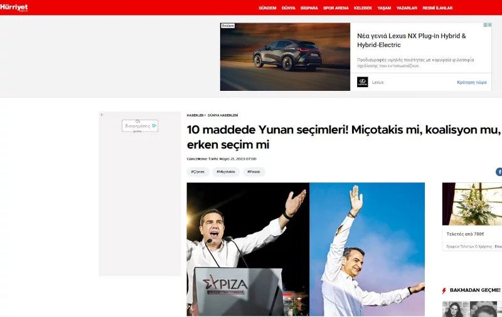This screenshot has width=502, height=317.
Task: Close the Lexus ad with X icon
Action: pyautogui.click(x=489, y=25)
